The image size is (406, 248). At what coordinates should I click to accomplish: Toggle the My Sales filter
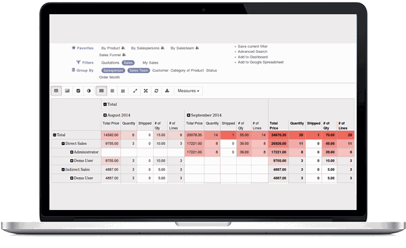click(150, 63)
